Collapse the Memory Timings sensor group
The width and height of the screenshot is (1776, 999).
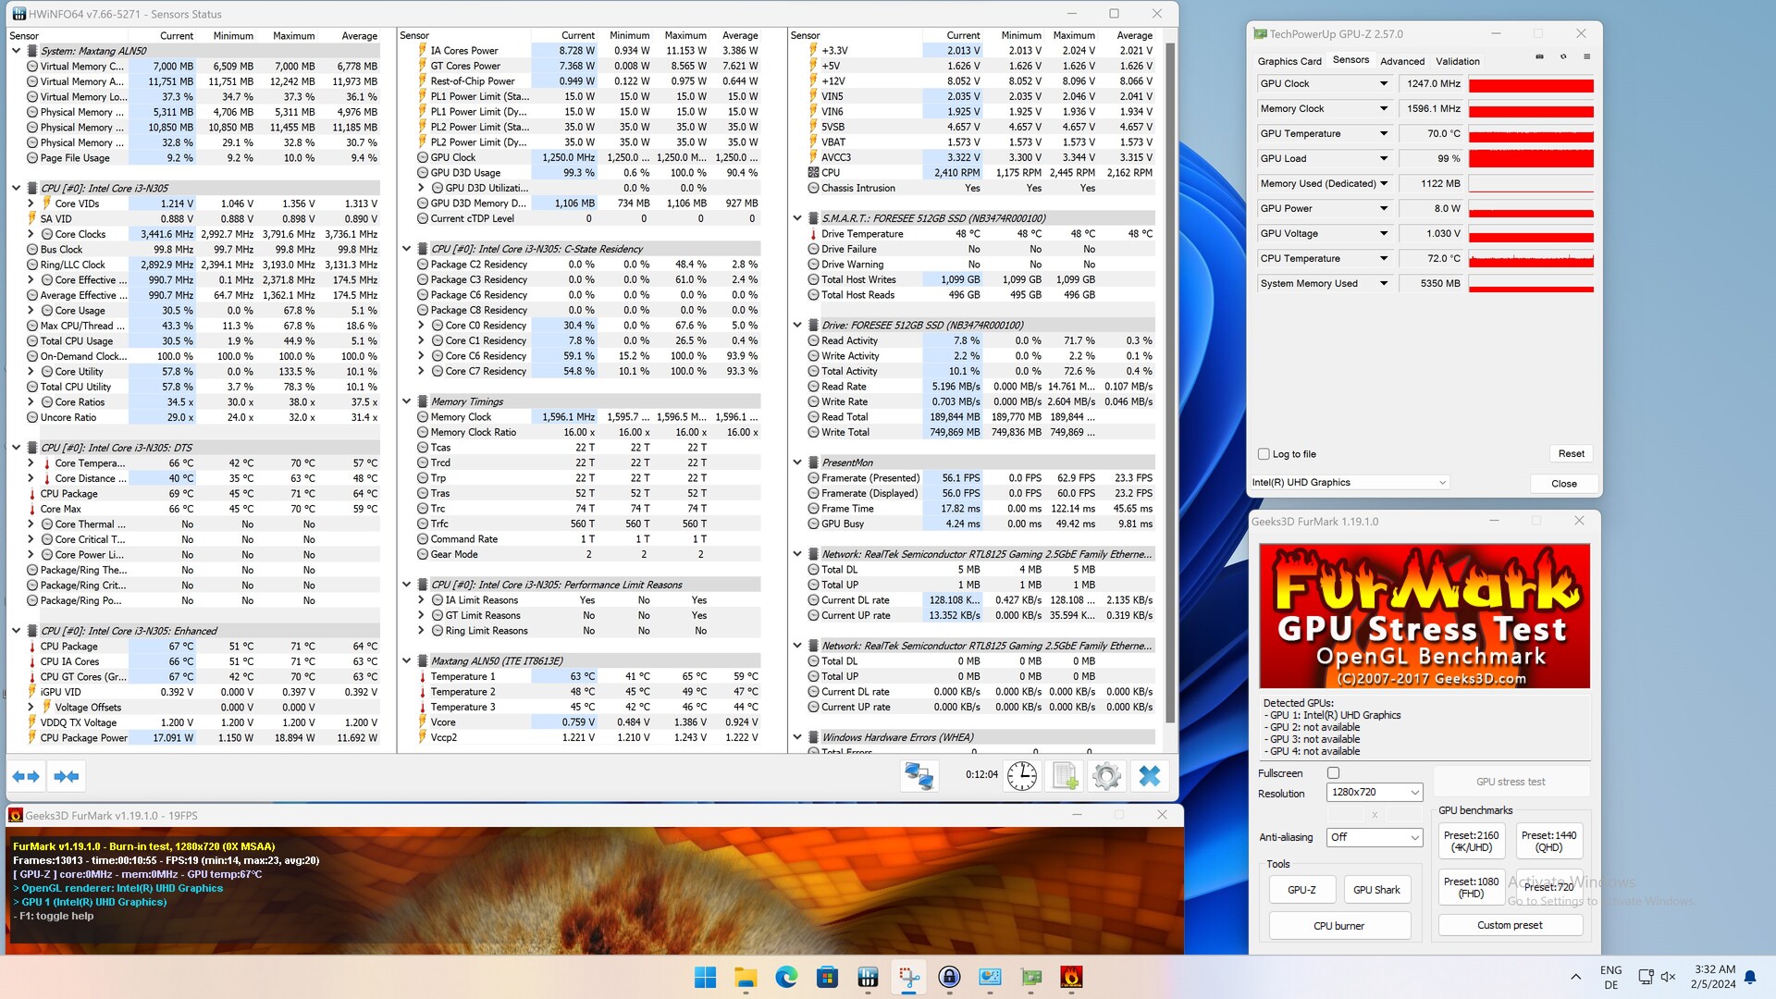point(407,401)
